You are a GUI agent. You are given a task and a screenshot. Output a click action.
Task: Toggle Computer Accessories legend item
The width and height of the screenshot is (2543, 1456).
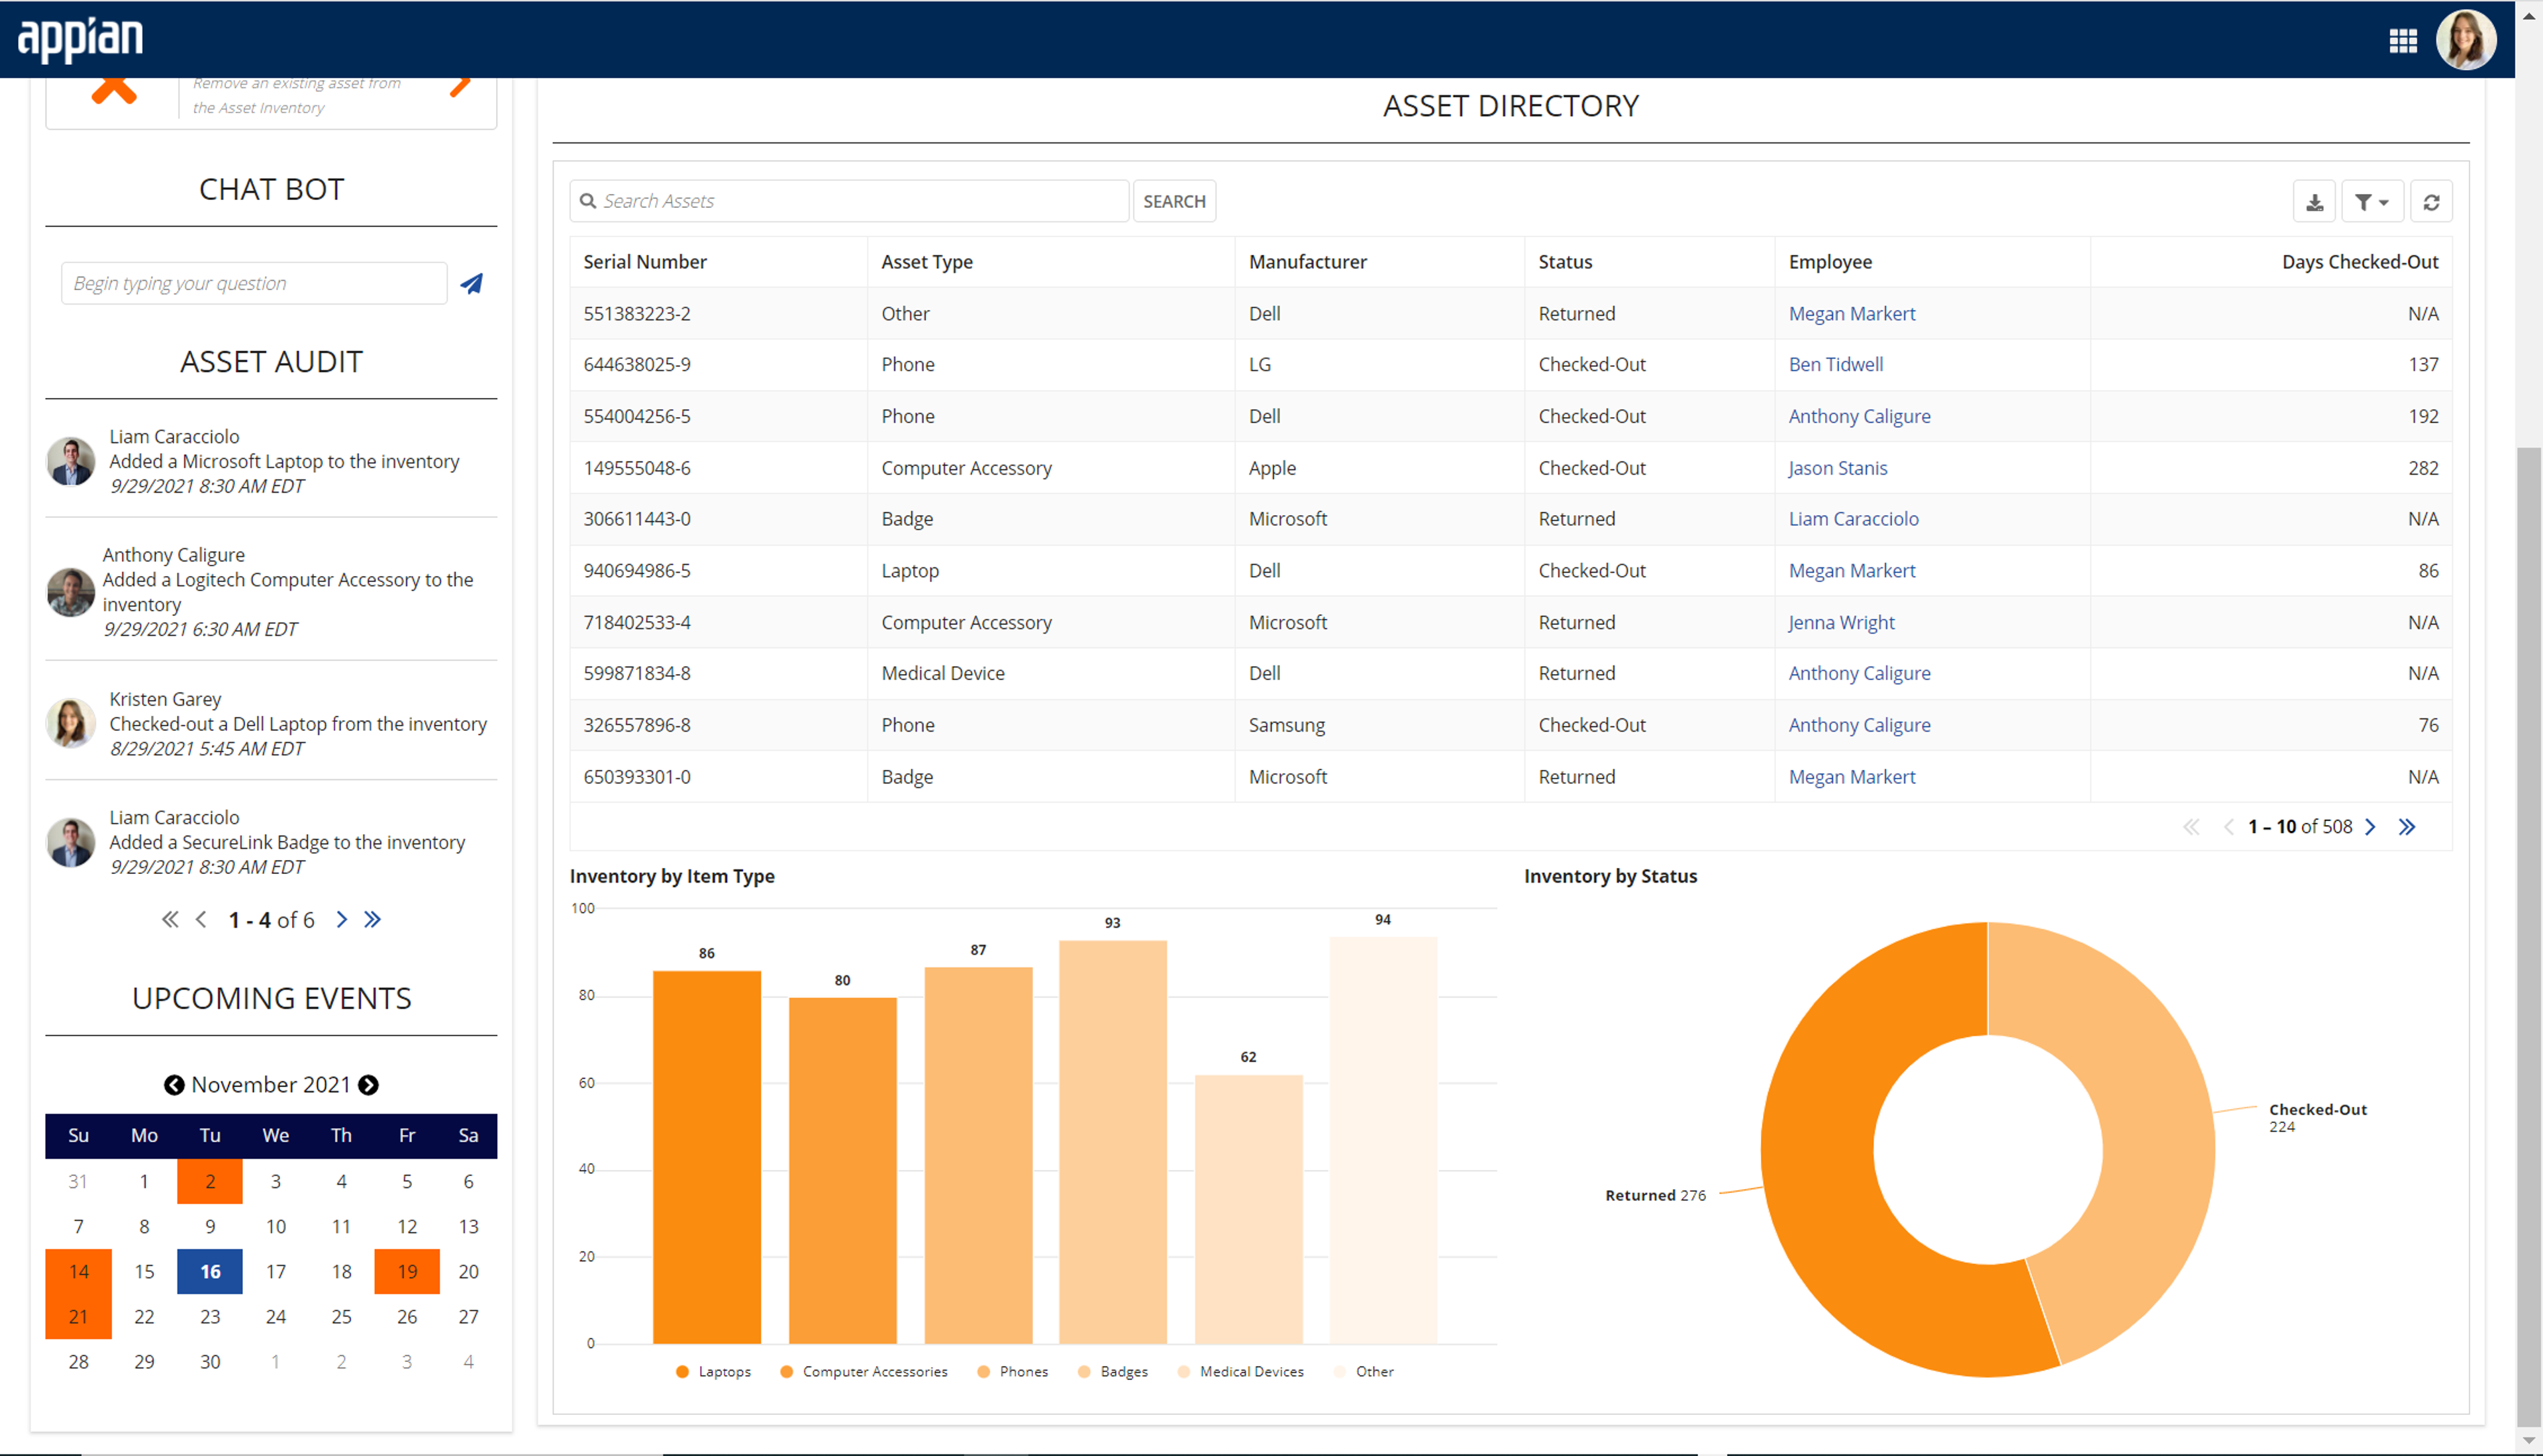click(864, 1372)
